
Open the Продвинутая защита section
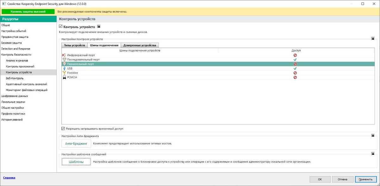click(x=15, y=37)
